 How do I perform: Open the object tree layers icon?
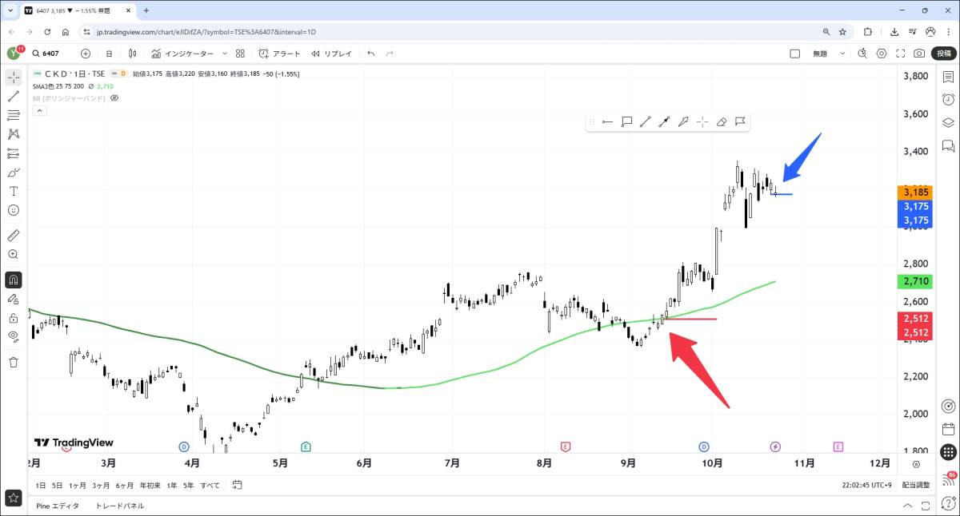[x=948, y=122]
